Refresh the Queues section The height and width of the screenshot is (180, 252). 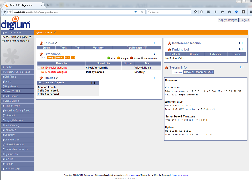tap(57, 78)
